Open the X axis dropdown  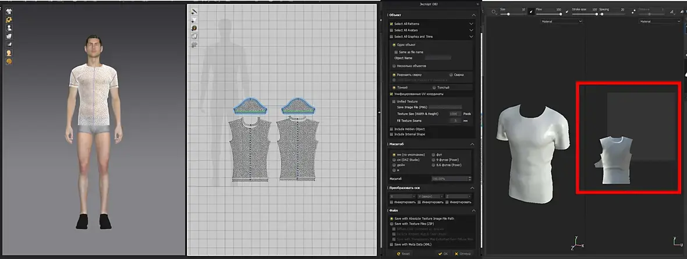[402, 196]
